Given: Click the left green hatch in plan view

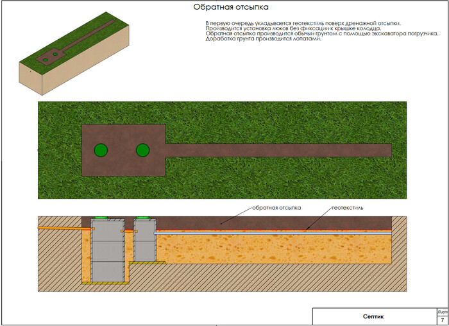Looking at the screenshot, I should click(100, 150).
